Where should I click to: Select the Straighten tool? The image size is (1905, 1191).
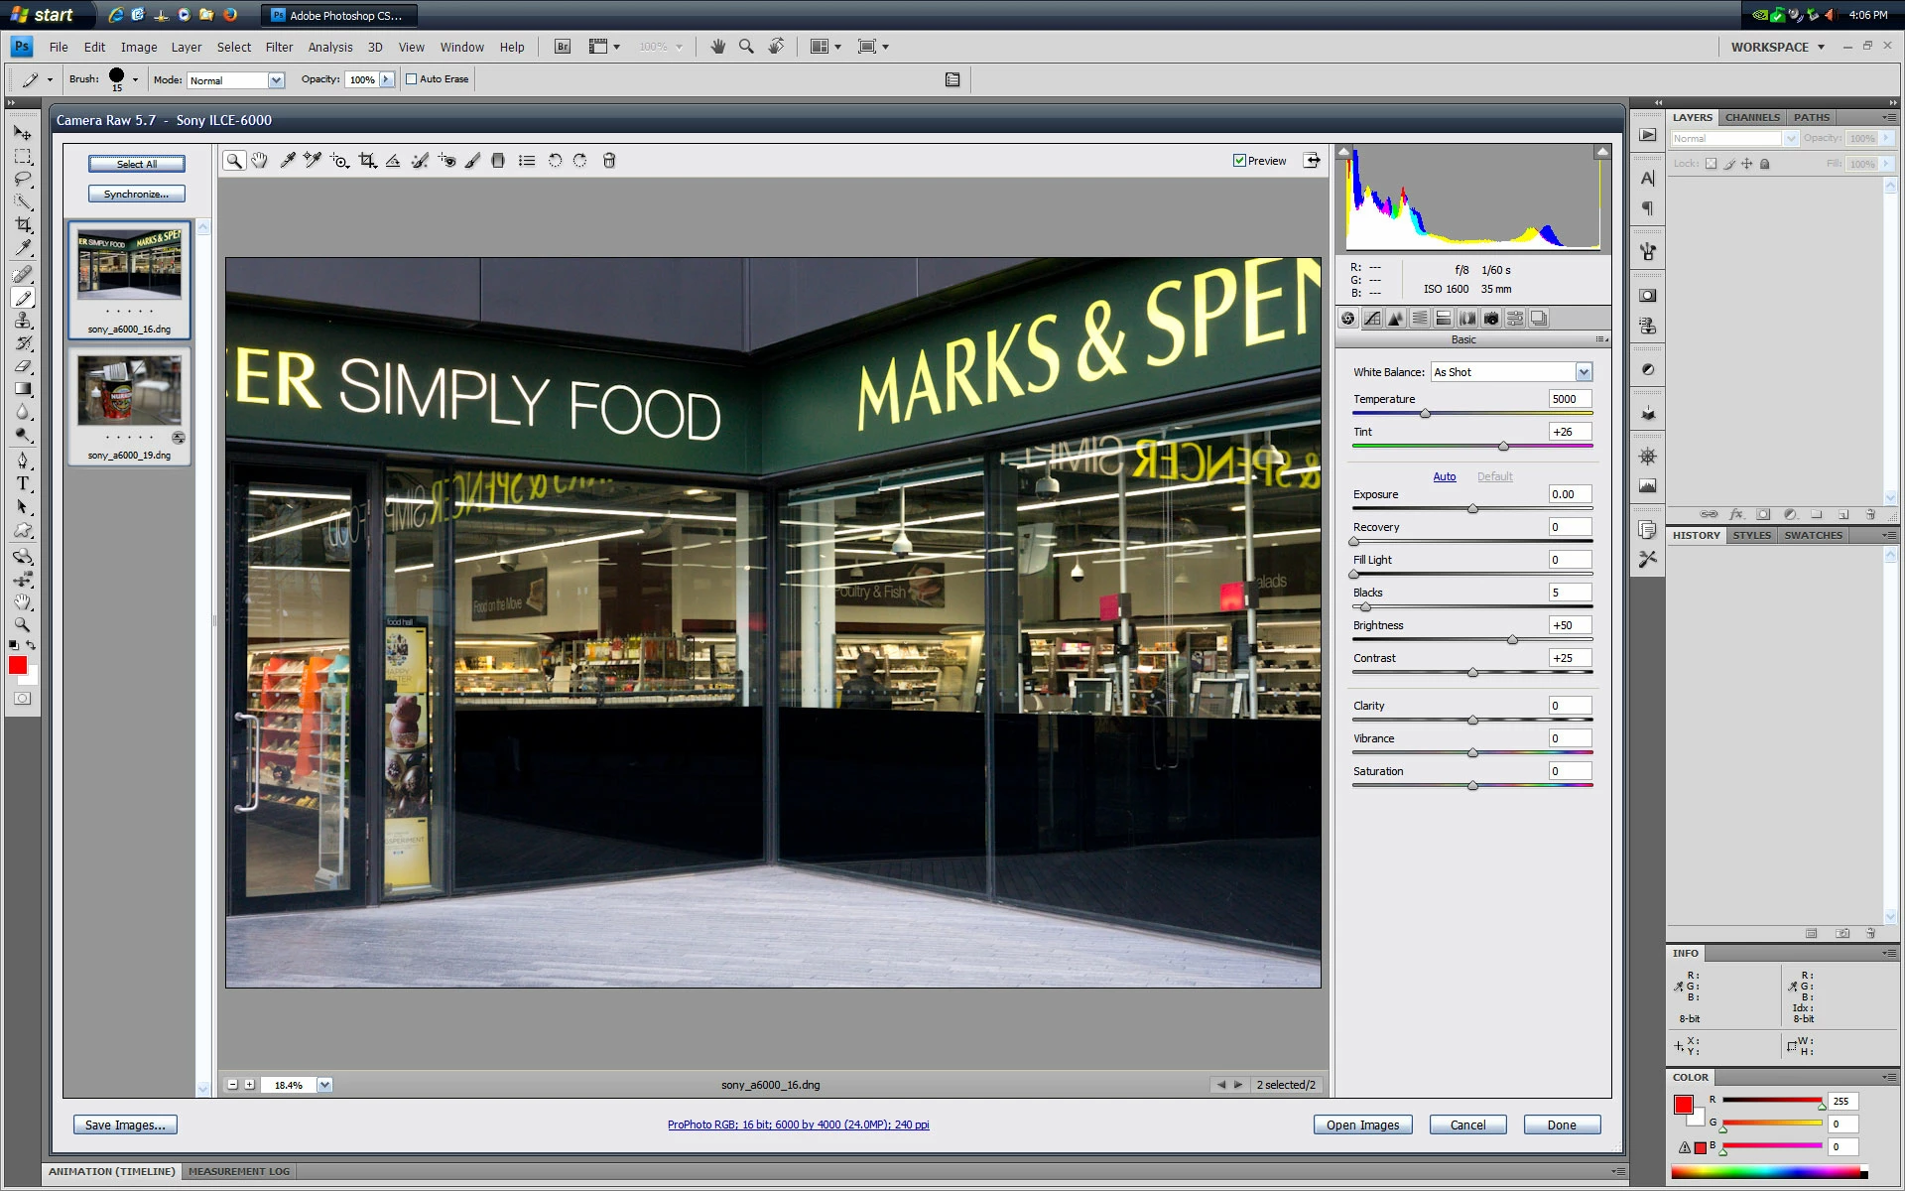tap(393, 161)
